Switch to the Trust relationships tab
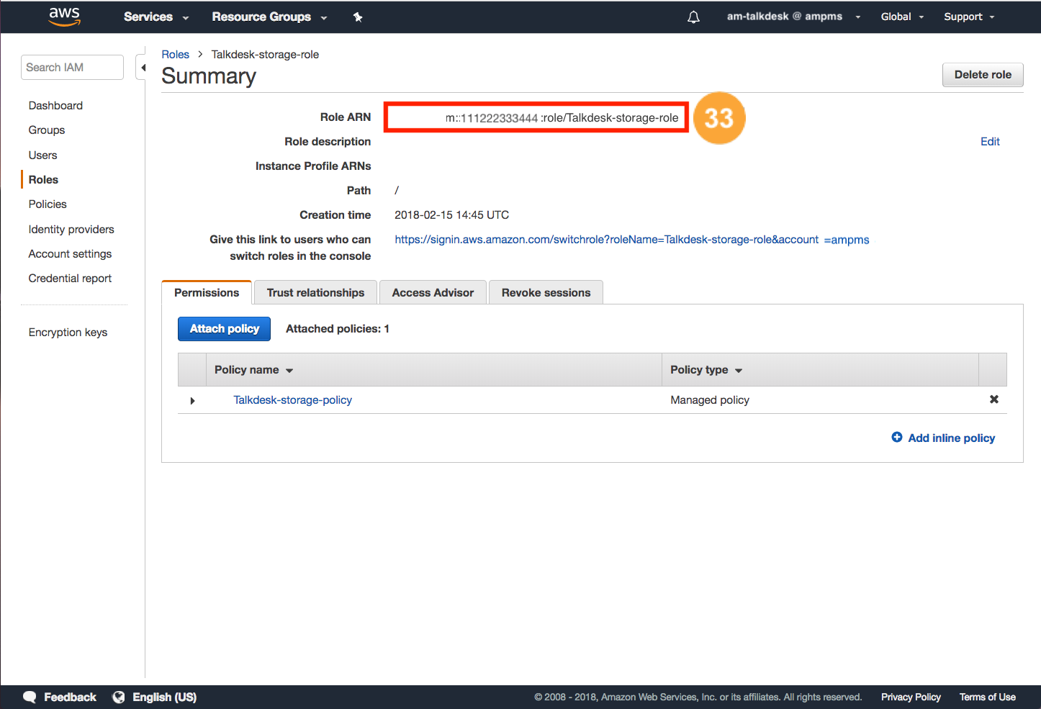Viewport: 1041px width, 709px height. tap(315, 292)
